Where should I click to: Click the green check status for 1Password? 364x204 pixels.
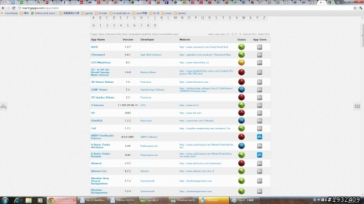pyautogui.click(x=241, y=55)
